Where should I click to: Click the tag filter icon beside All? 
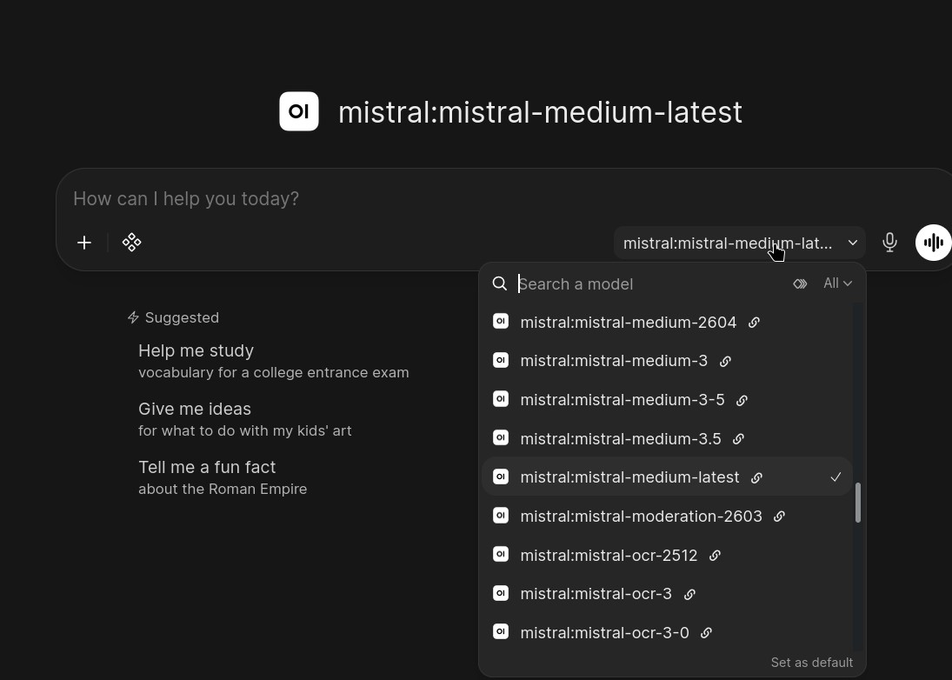coord(800,283)
